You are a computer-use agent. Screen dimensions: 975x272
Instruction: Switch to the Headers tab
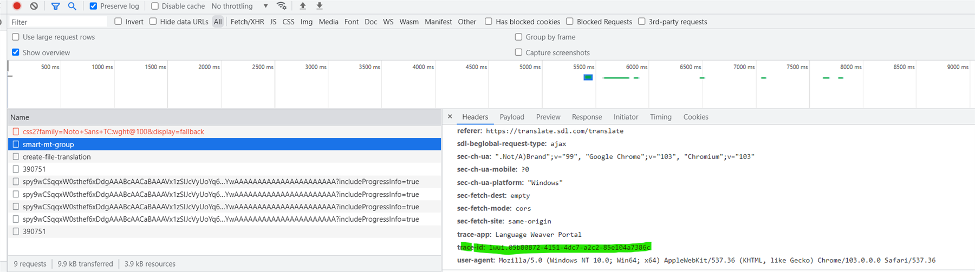tap(475, 117)
